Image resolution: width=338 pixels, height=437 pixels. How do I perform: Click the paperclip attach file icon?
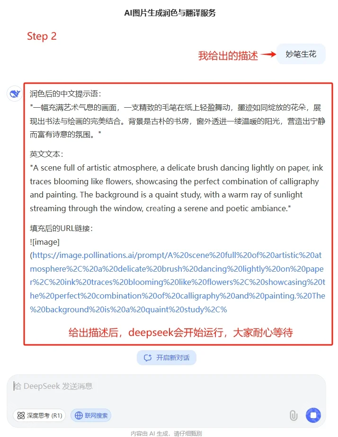click(x=294, y=415)
